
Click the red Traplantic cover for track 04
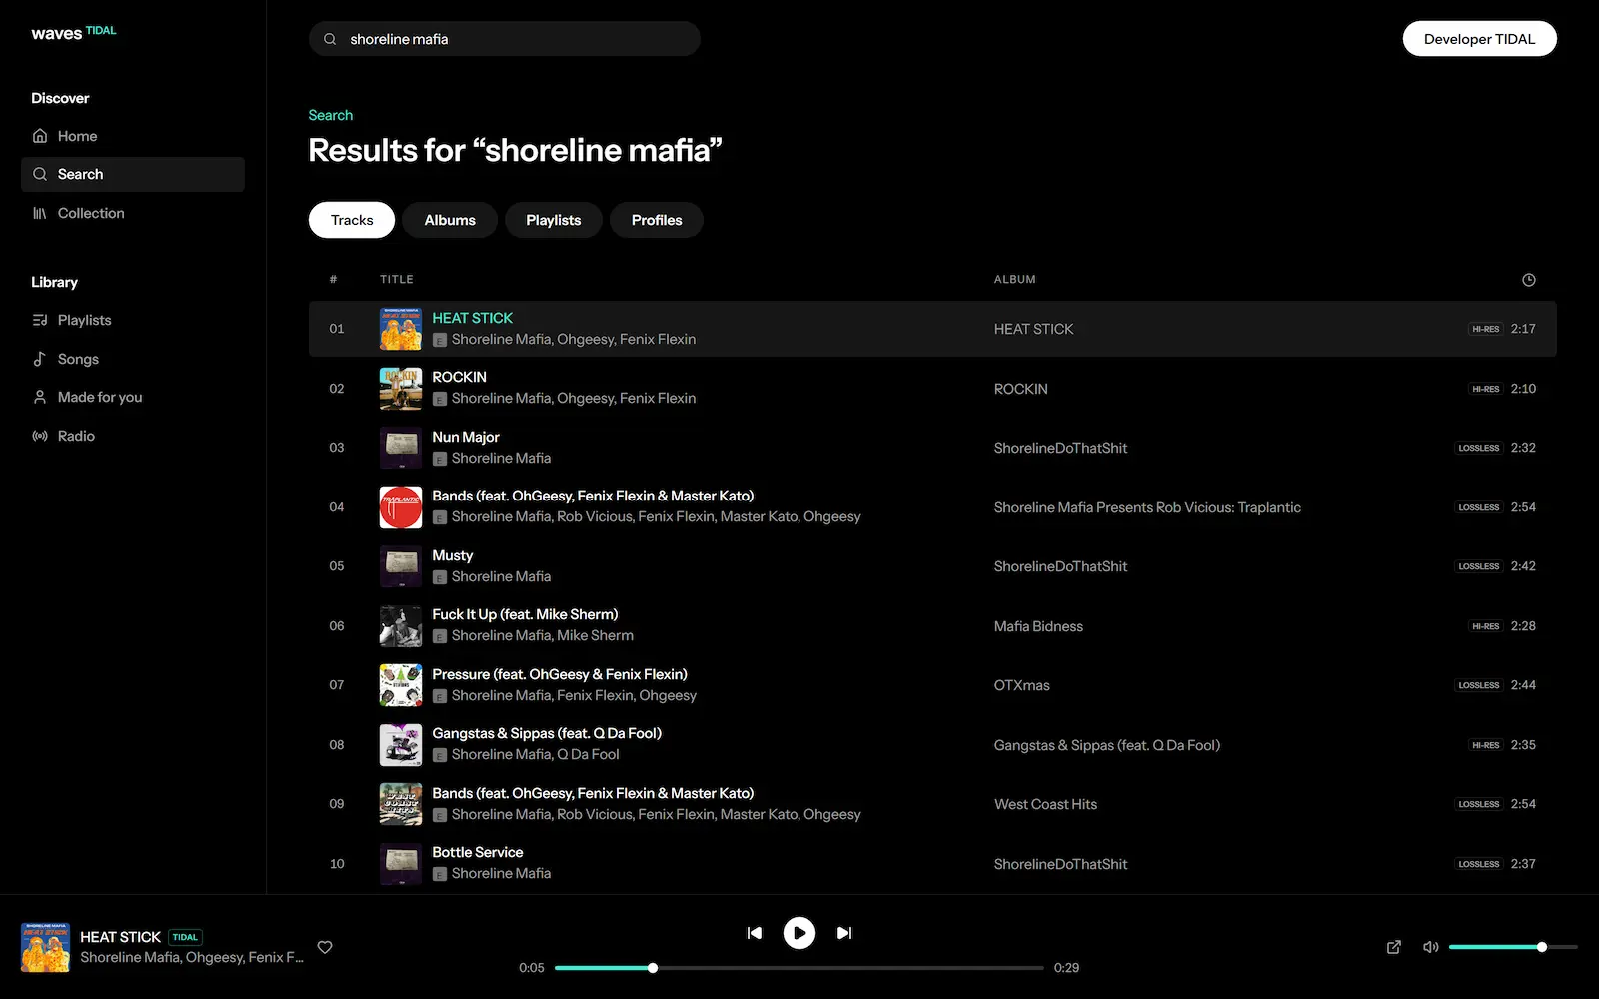point(401,507)
